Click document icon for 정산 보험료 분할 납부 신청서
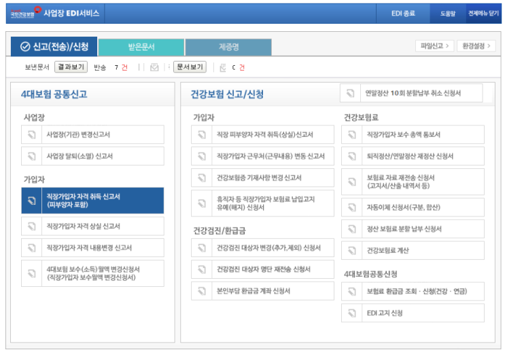The width and height of the screenshot is (505, 352). pos(352,229)
